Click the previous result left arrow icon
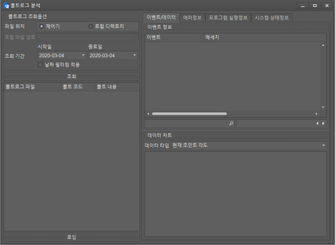Image resolution: width=335 pixels, height=245 pixels. tap(317, 124)
